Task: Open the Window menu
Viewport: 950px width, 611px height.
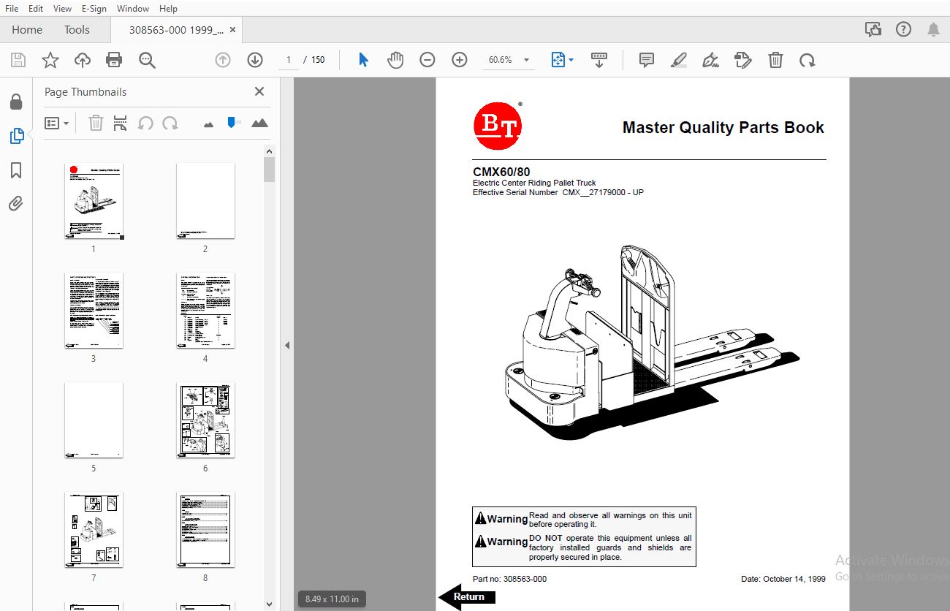Action: (133, 8)
